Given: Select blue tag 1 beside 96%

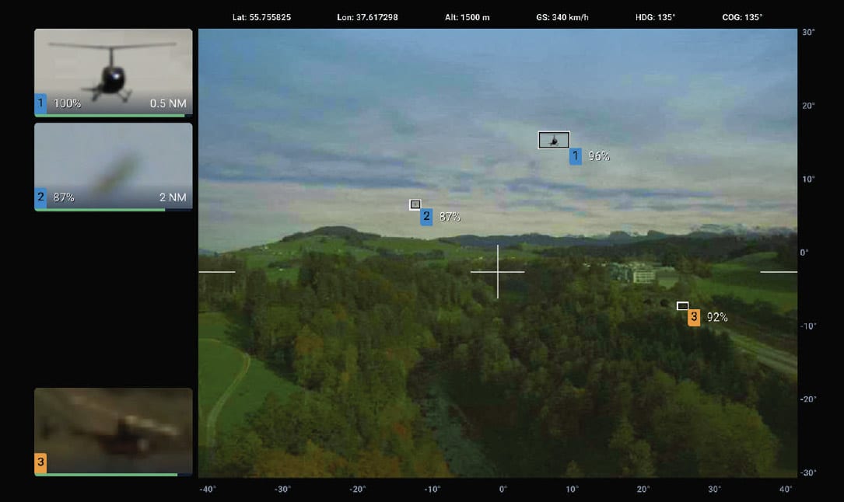Looking at the screenshot, I should pyautogui.click(x=576, y=156).
